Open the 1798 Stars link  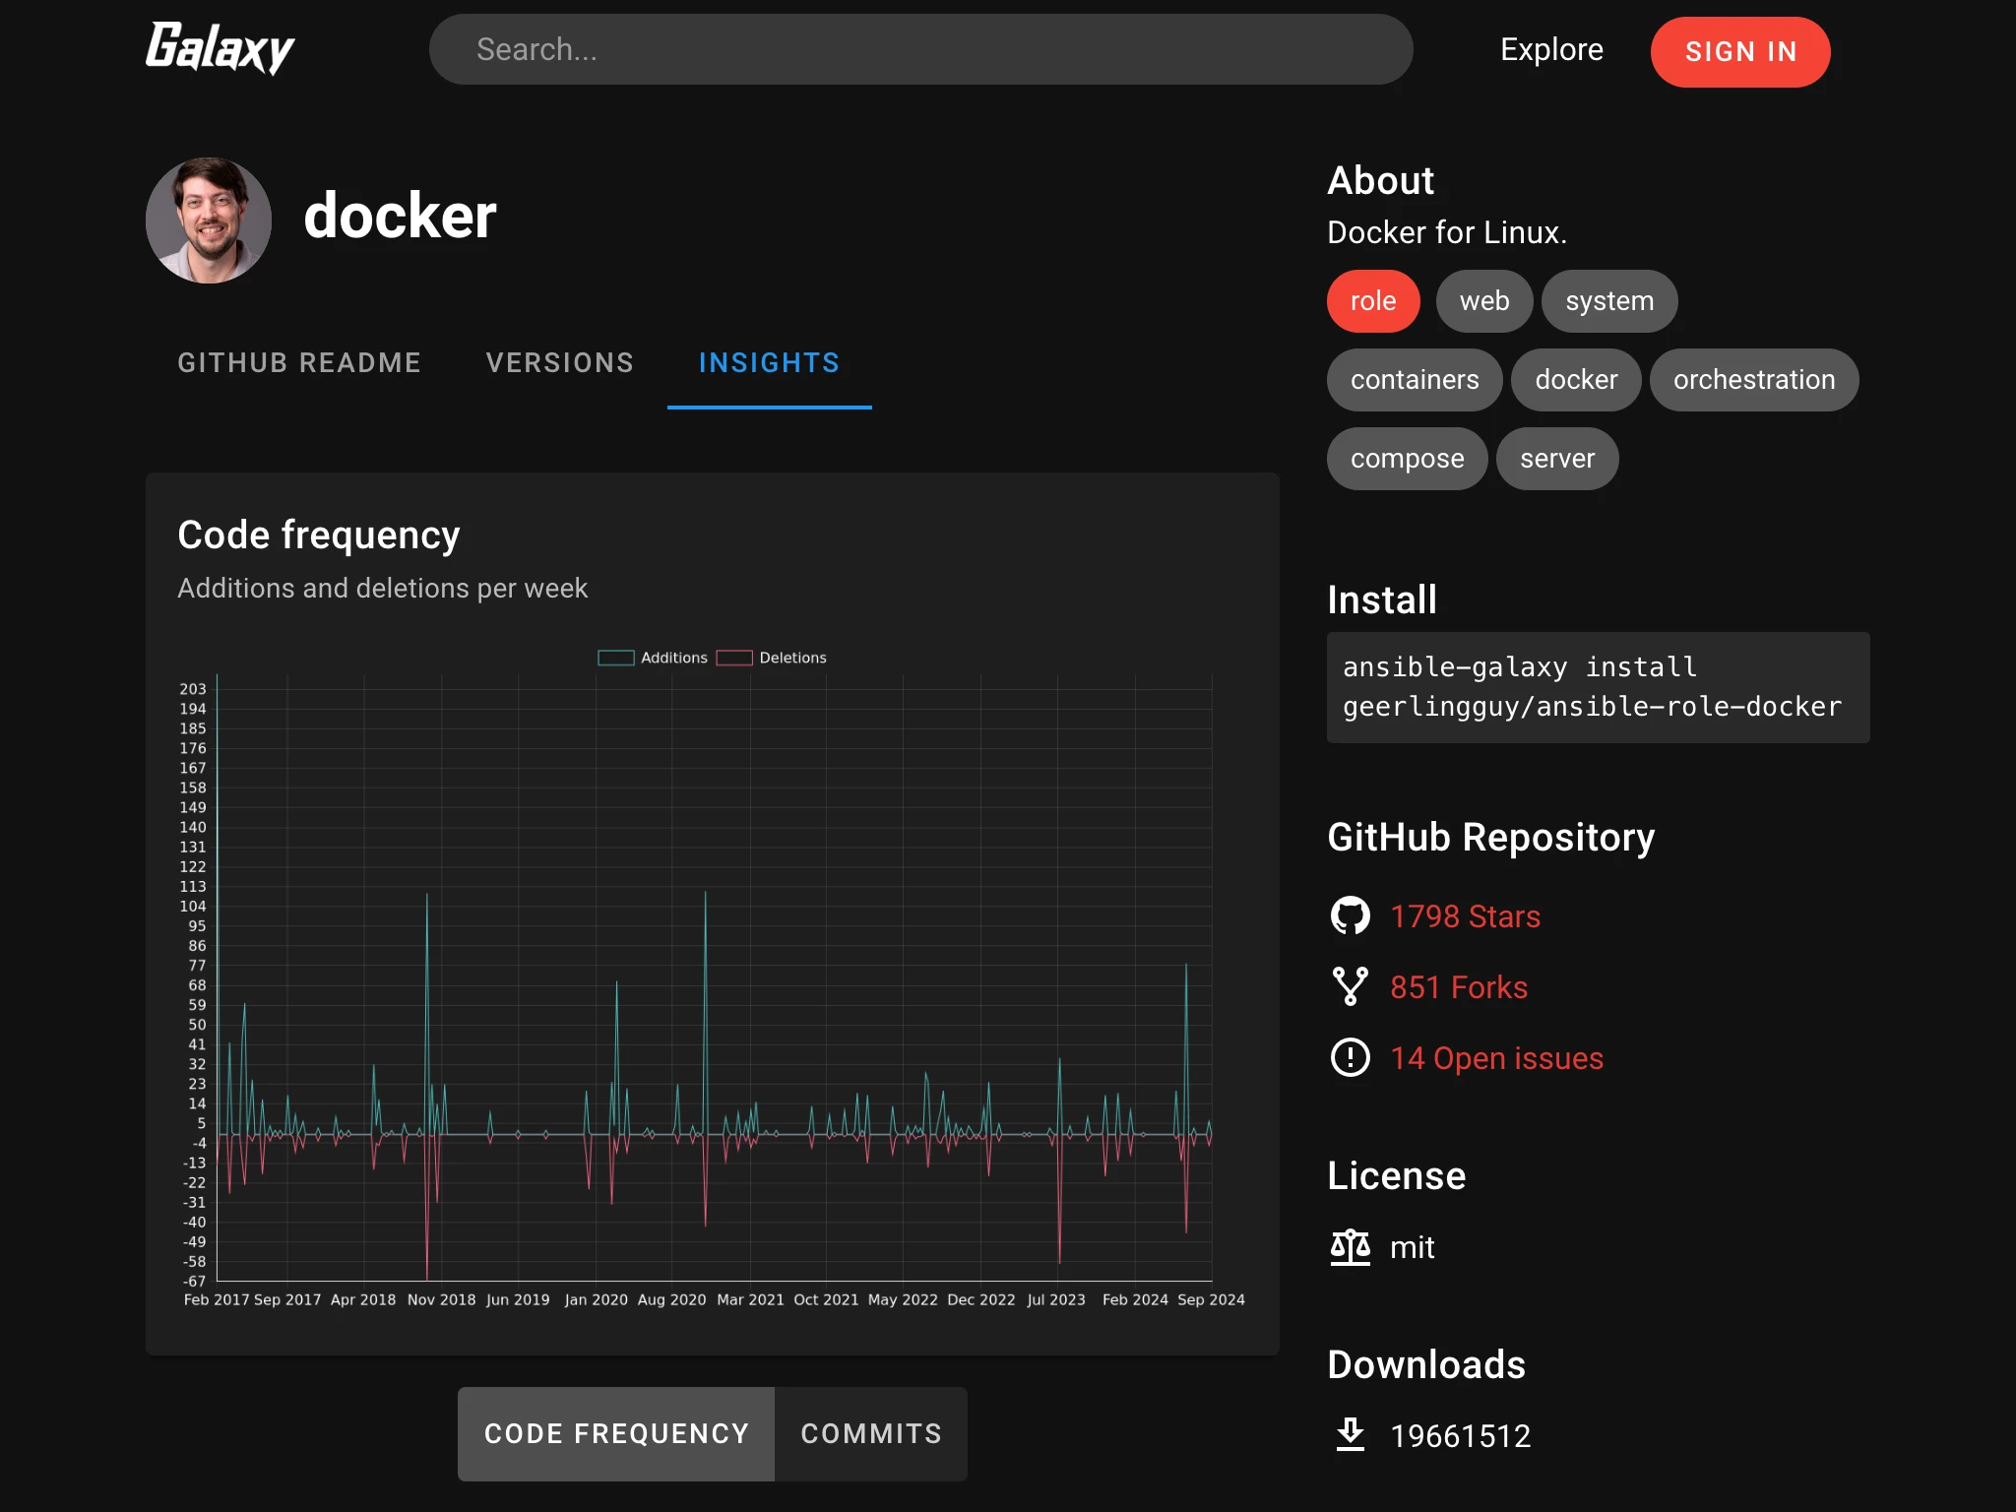tap(1465, 916)
